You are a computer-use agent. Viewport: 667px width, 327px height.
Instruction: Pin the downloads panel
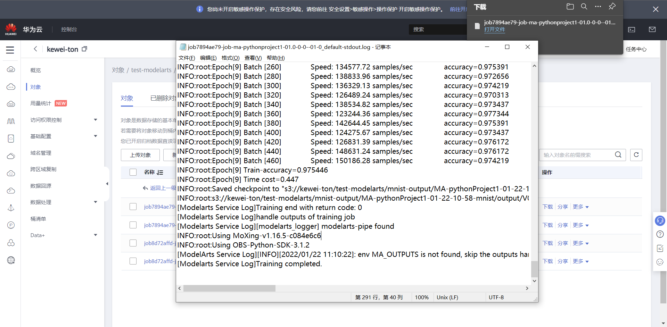click(x=612, y=7)
